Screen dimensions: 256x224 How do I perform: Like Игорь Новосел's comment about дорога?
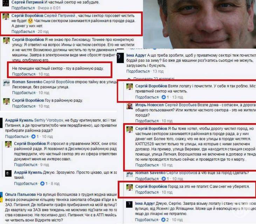tap(147, 121)
